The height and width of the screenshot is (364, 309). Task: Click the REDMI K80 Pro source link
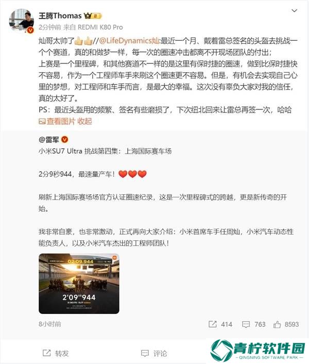[100, 27]
